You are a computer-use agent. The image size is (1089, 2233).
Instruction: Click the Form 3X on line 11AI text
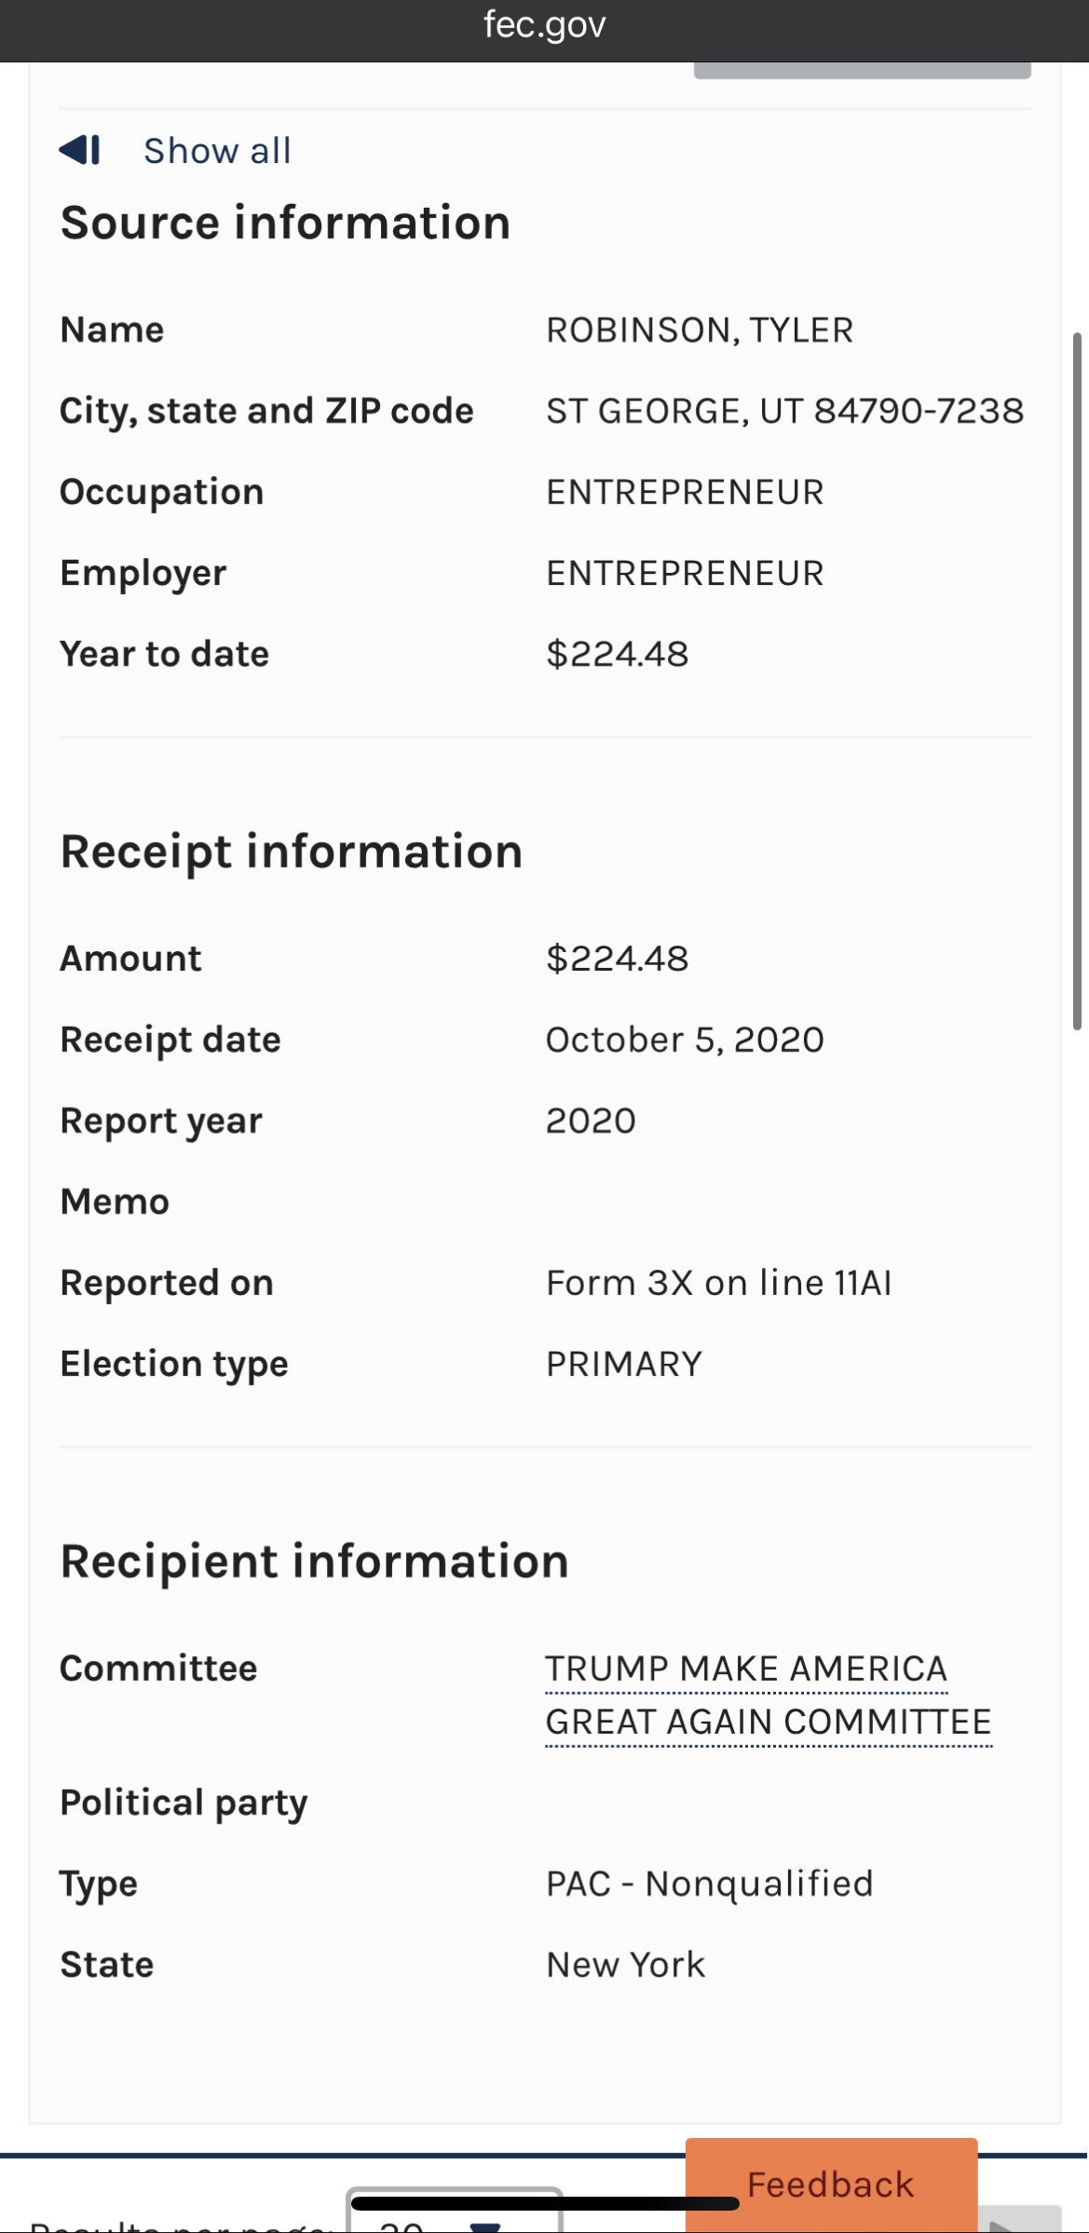pos(718,1283)
